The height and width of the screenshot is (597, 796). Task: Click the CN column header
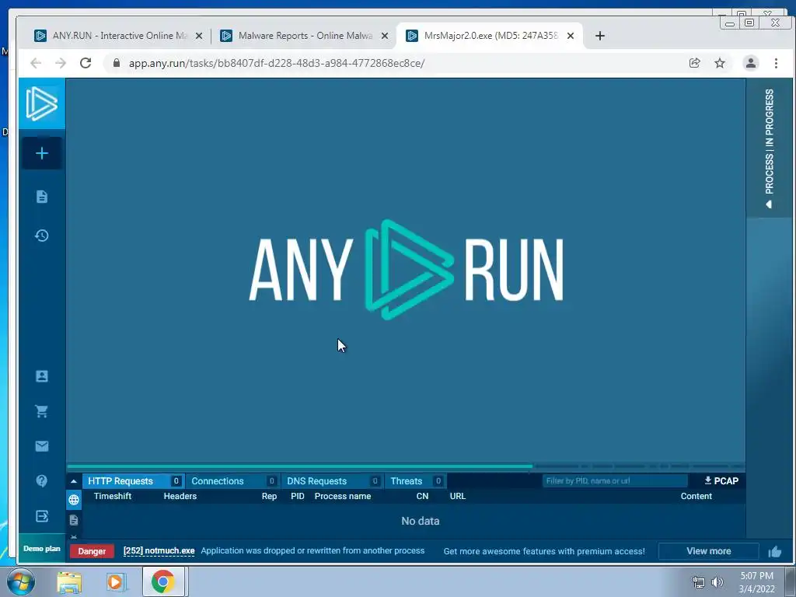coord(422,496)
